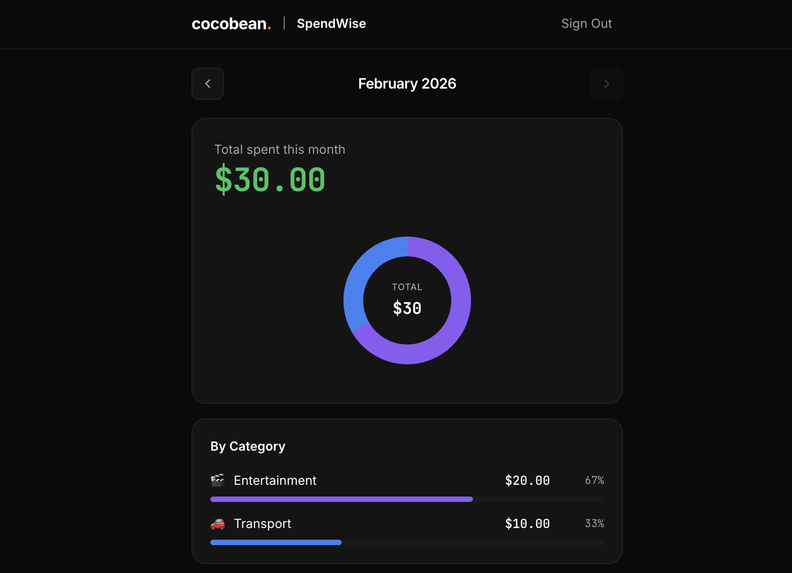Click the TOTAL label inside the donut chart
792x573 pixels.
coord(407,286)
